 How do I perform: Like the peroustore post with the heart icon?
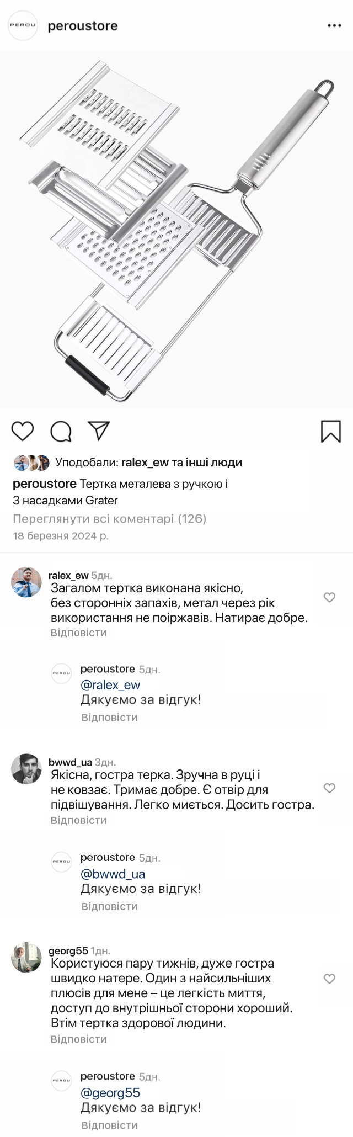(23, 431)
